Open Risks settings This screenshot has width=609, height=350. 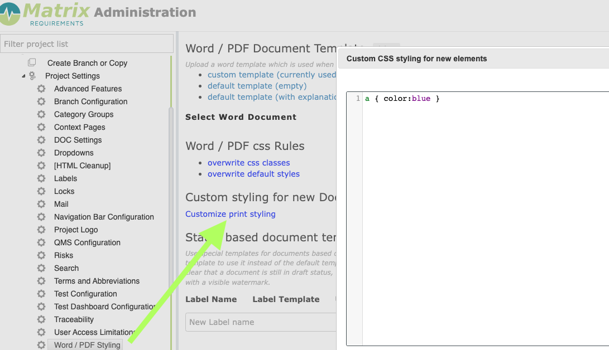[x=63, y=255]
